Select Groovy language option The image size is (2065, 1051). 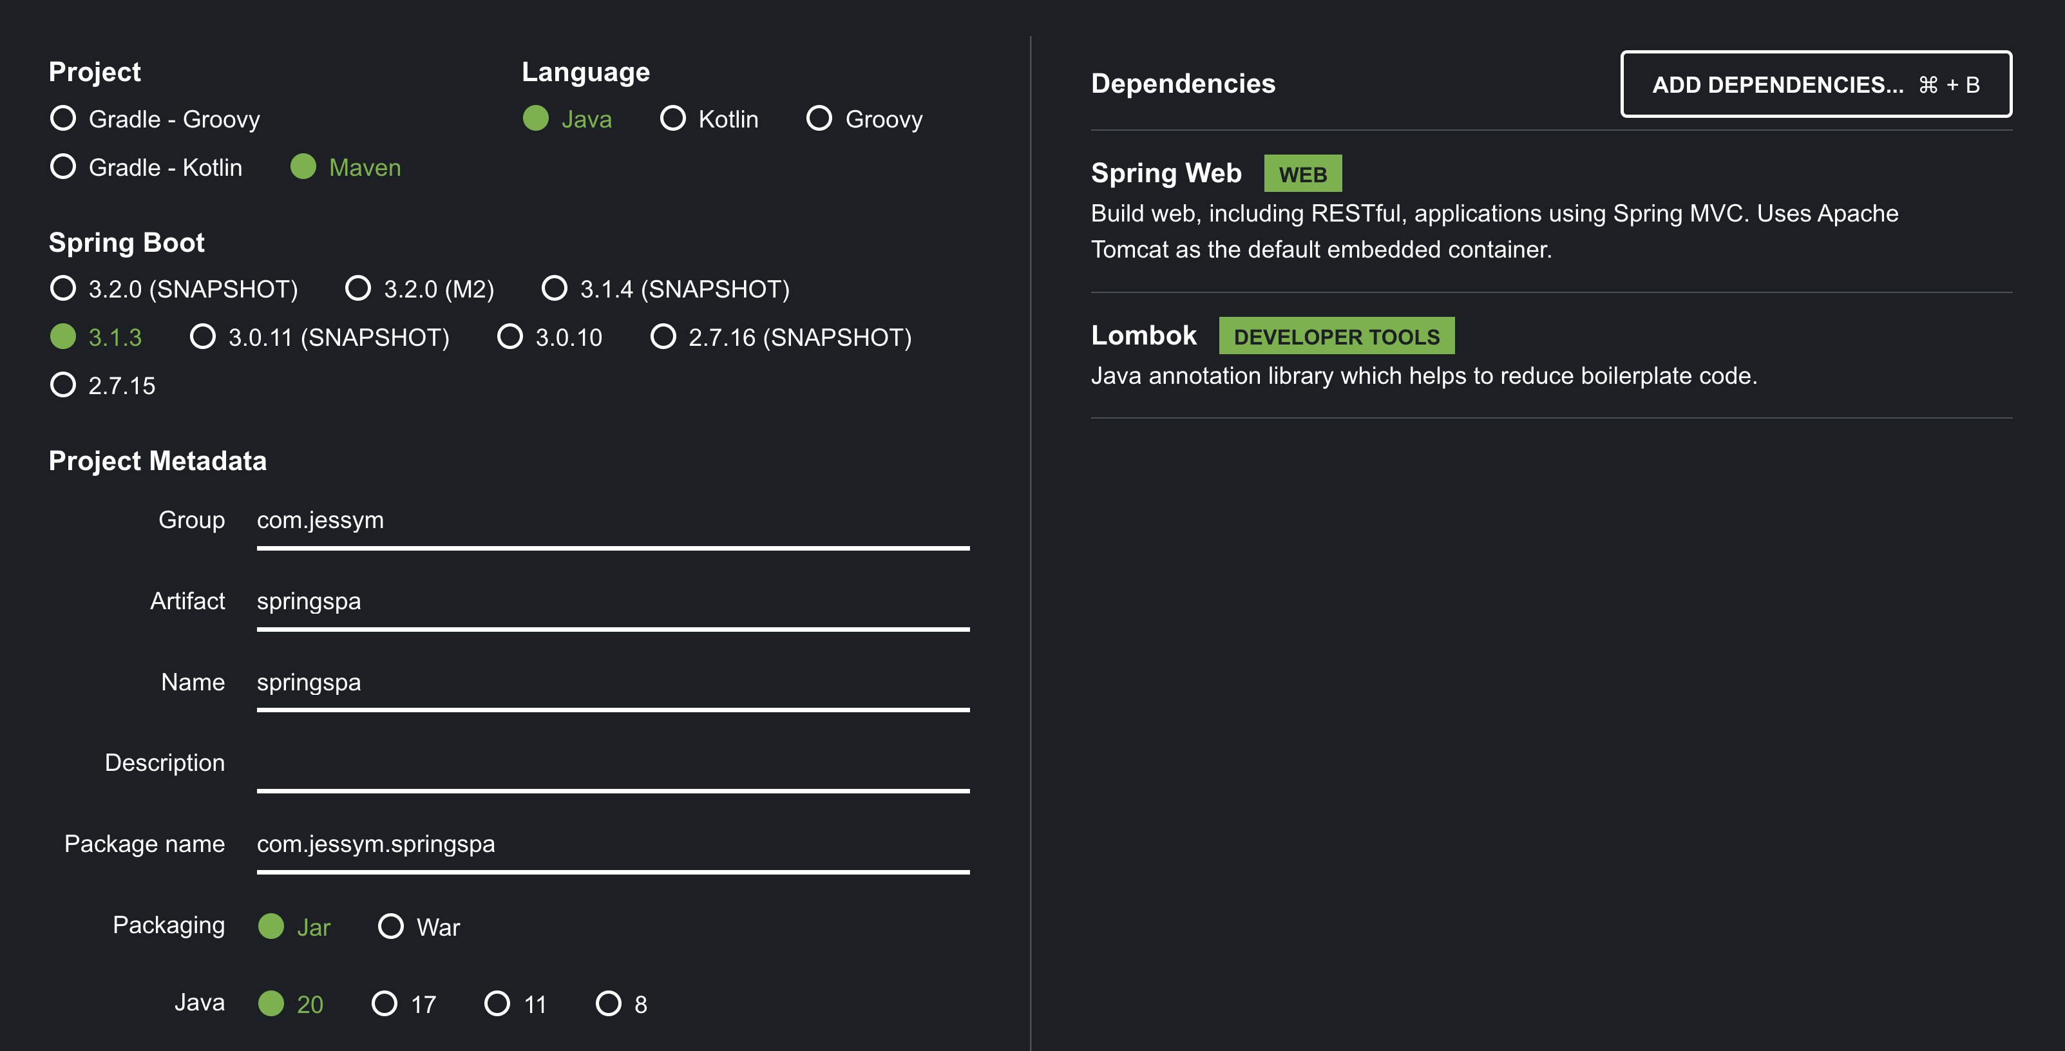[x=864, y=118]
